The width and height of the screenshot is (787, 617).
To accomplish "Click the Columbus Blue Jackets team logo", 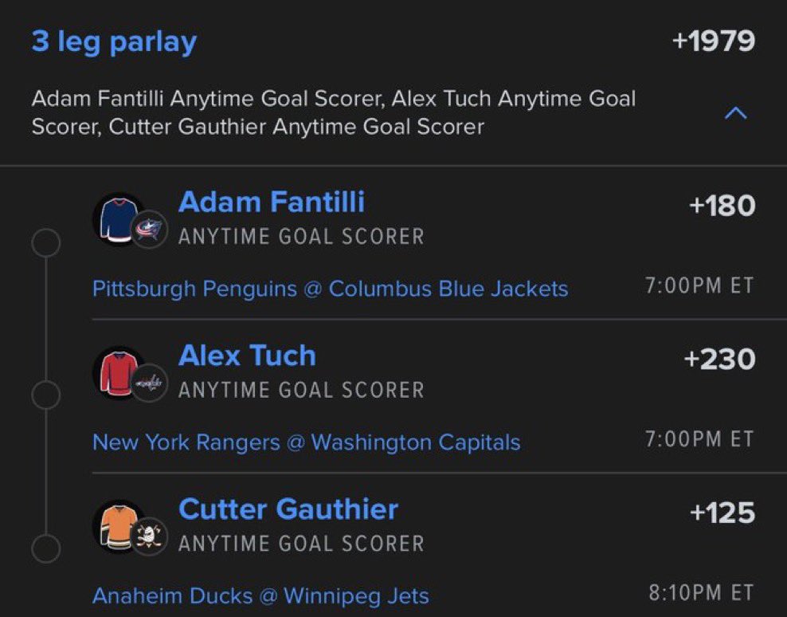I will pos(149,230).
